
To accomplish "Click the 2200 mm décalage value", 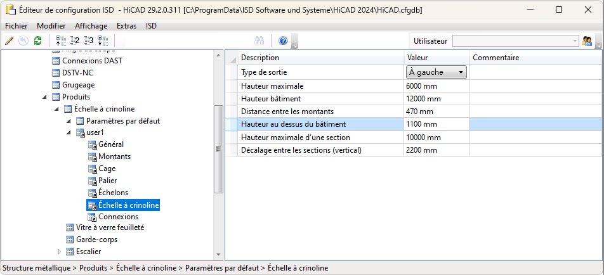I will 437,150.
